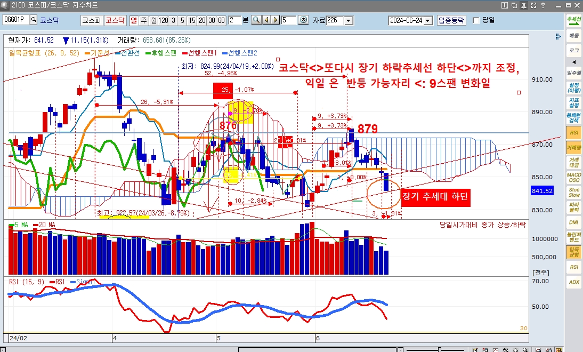Toggle the 거래량 volume indicator button

[x=574, y=147]
